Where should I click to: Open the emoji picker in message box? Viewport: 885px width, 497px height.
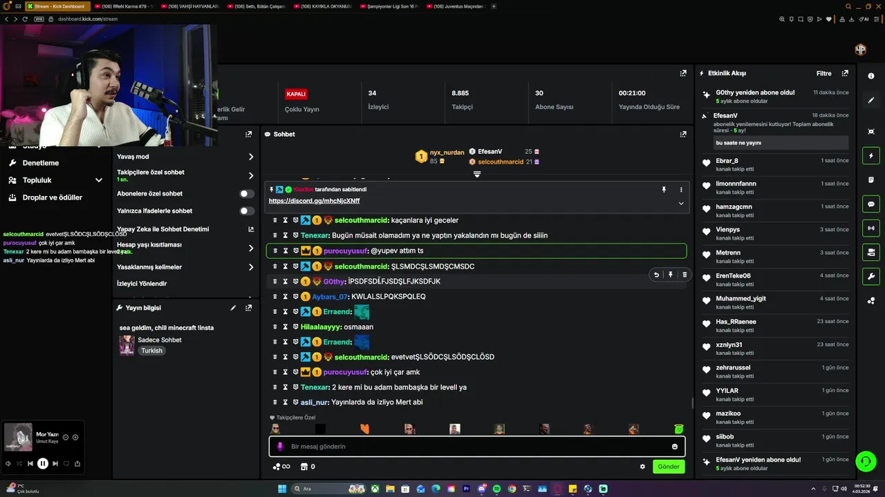675,447
